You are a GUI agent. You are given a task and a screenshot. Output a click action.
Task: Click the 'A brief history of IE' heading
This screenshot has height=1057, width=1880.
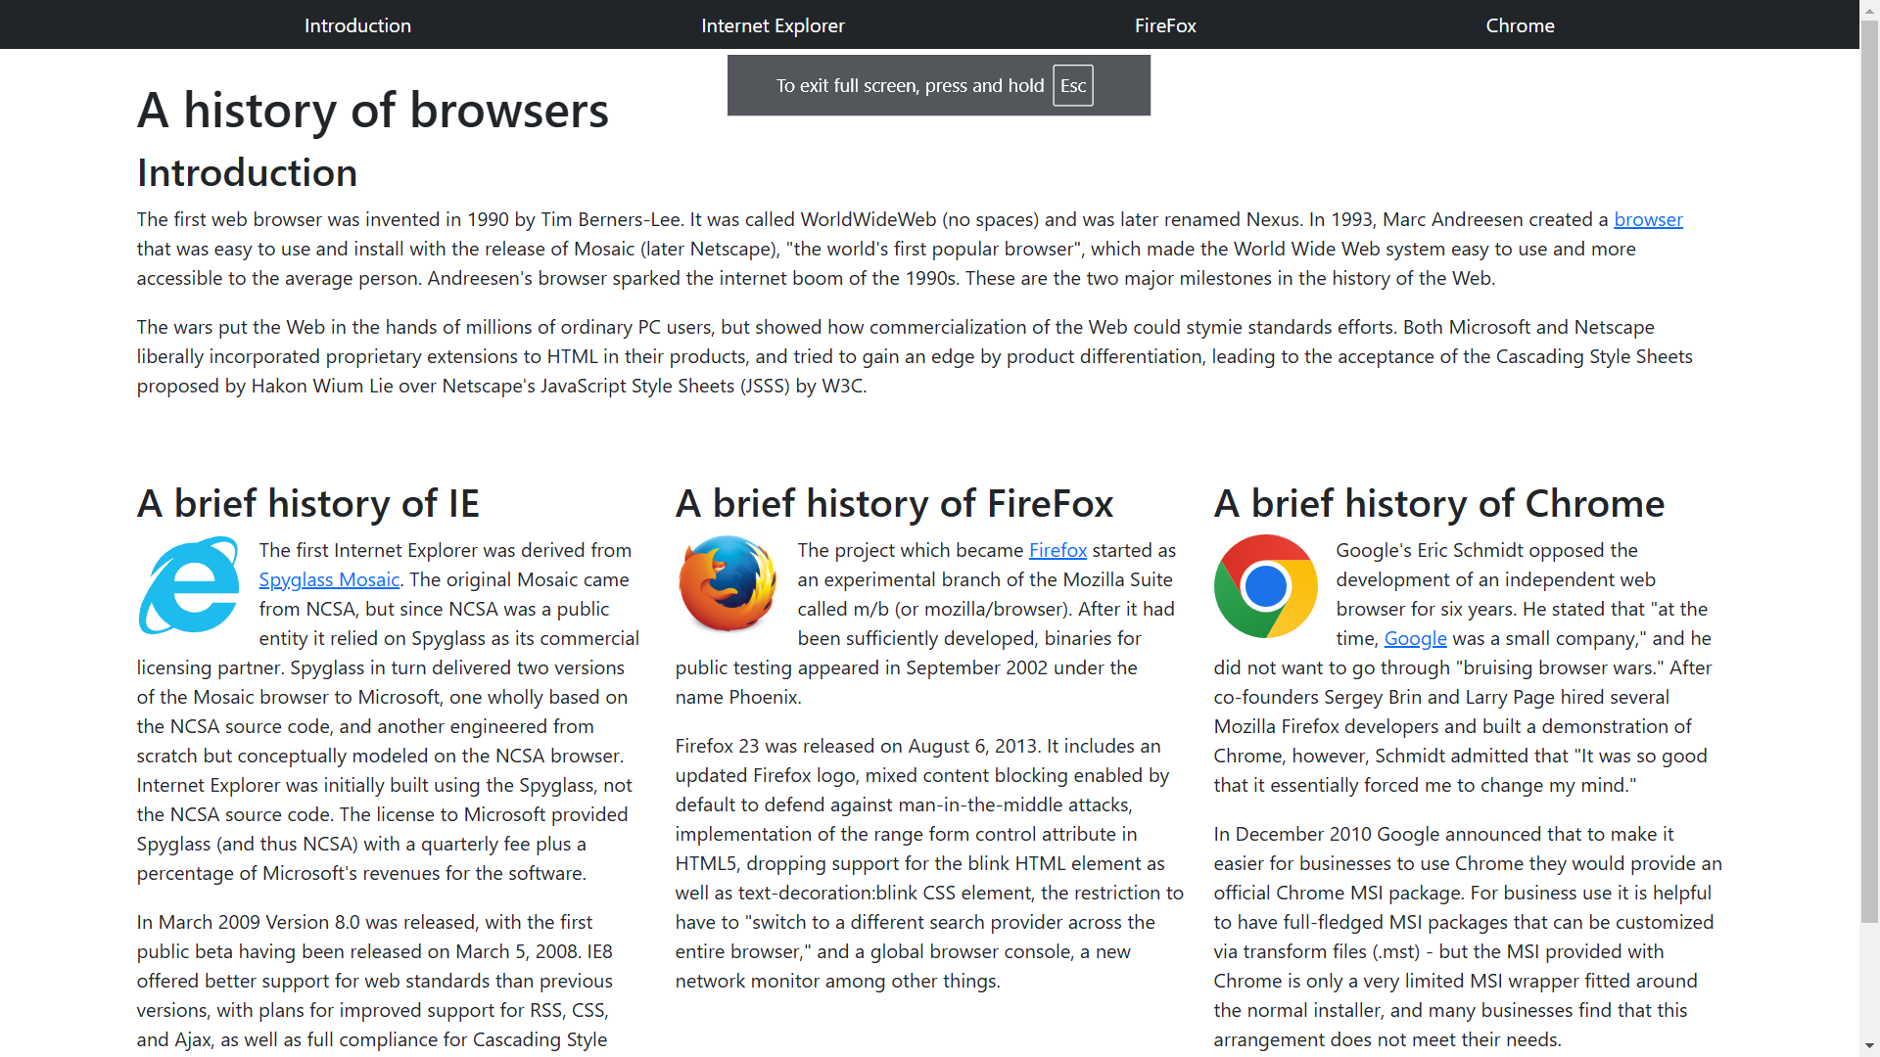pyautogui.click(x=308, y=504)
